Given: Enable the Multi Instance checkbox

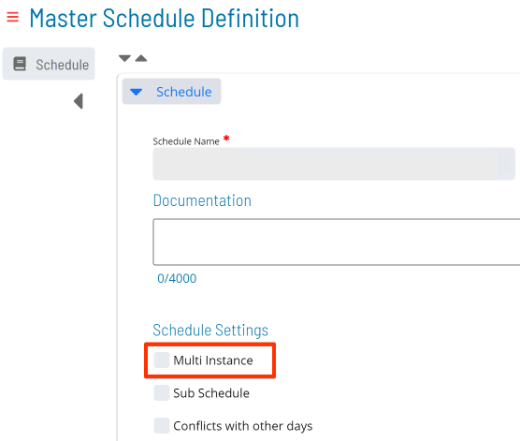Looking at the screenshot, I should pyautogui.click(x=162, y=360).
